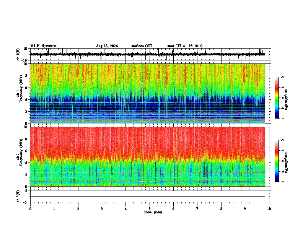Click time axis tick label "9"
Viewport: 303px width, 234px height.
[245, 209]
